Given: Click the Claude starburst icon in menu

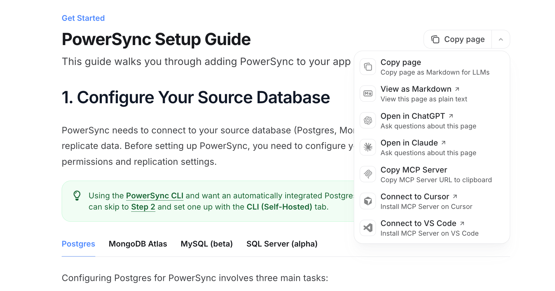Looking at the screenshot, I should click(x=368, y=147).
